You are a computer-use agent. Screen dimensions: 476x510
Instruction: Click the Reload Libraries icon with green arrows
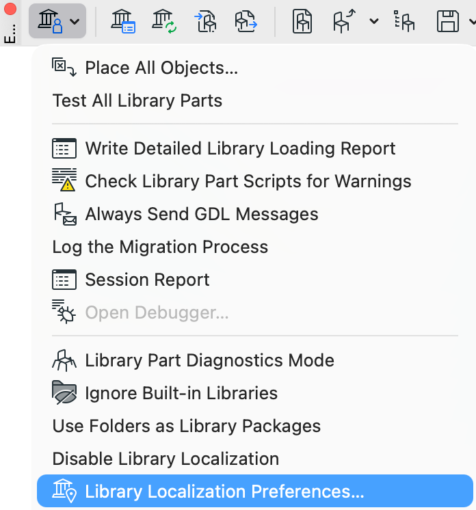[164, 21]
